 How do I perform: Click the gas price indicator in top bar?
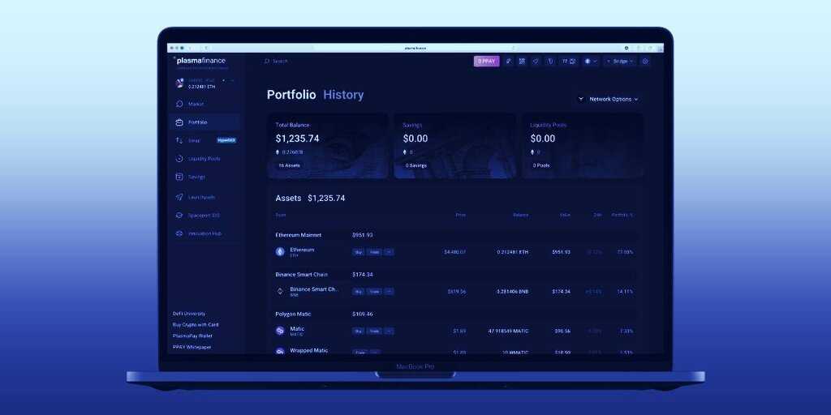pos(569,62)
